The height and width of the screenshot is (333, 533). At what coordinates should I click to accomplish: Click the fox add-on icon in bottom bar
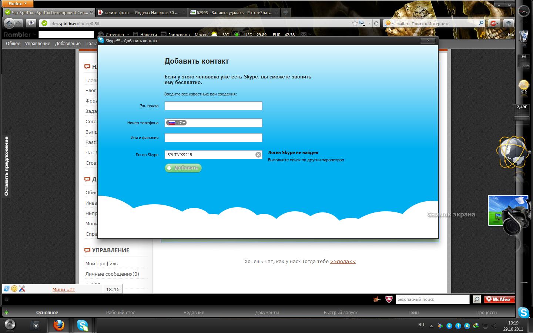pyautogui.click(x=377, y=299)
